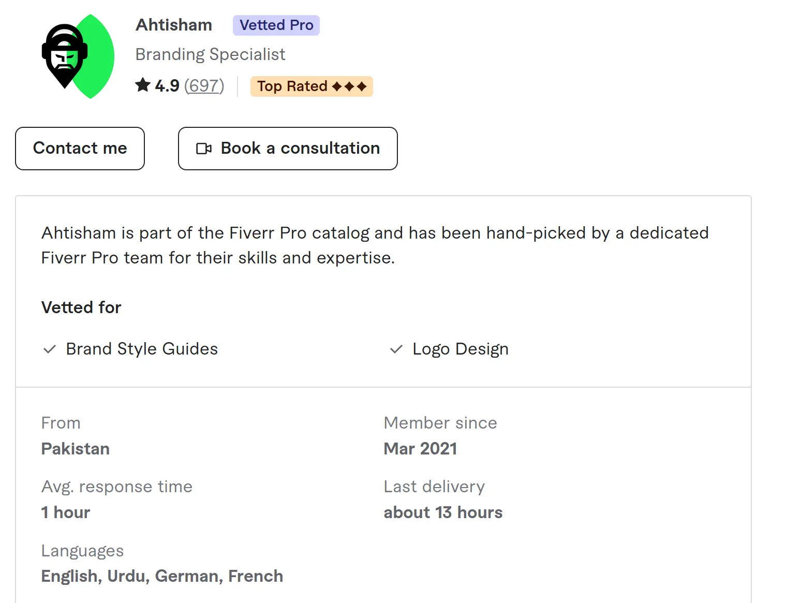The image size is (786, 603).
Task: Click the Top Rated diamonds icon
Action: click(349, 86)
